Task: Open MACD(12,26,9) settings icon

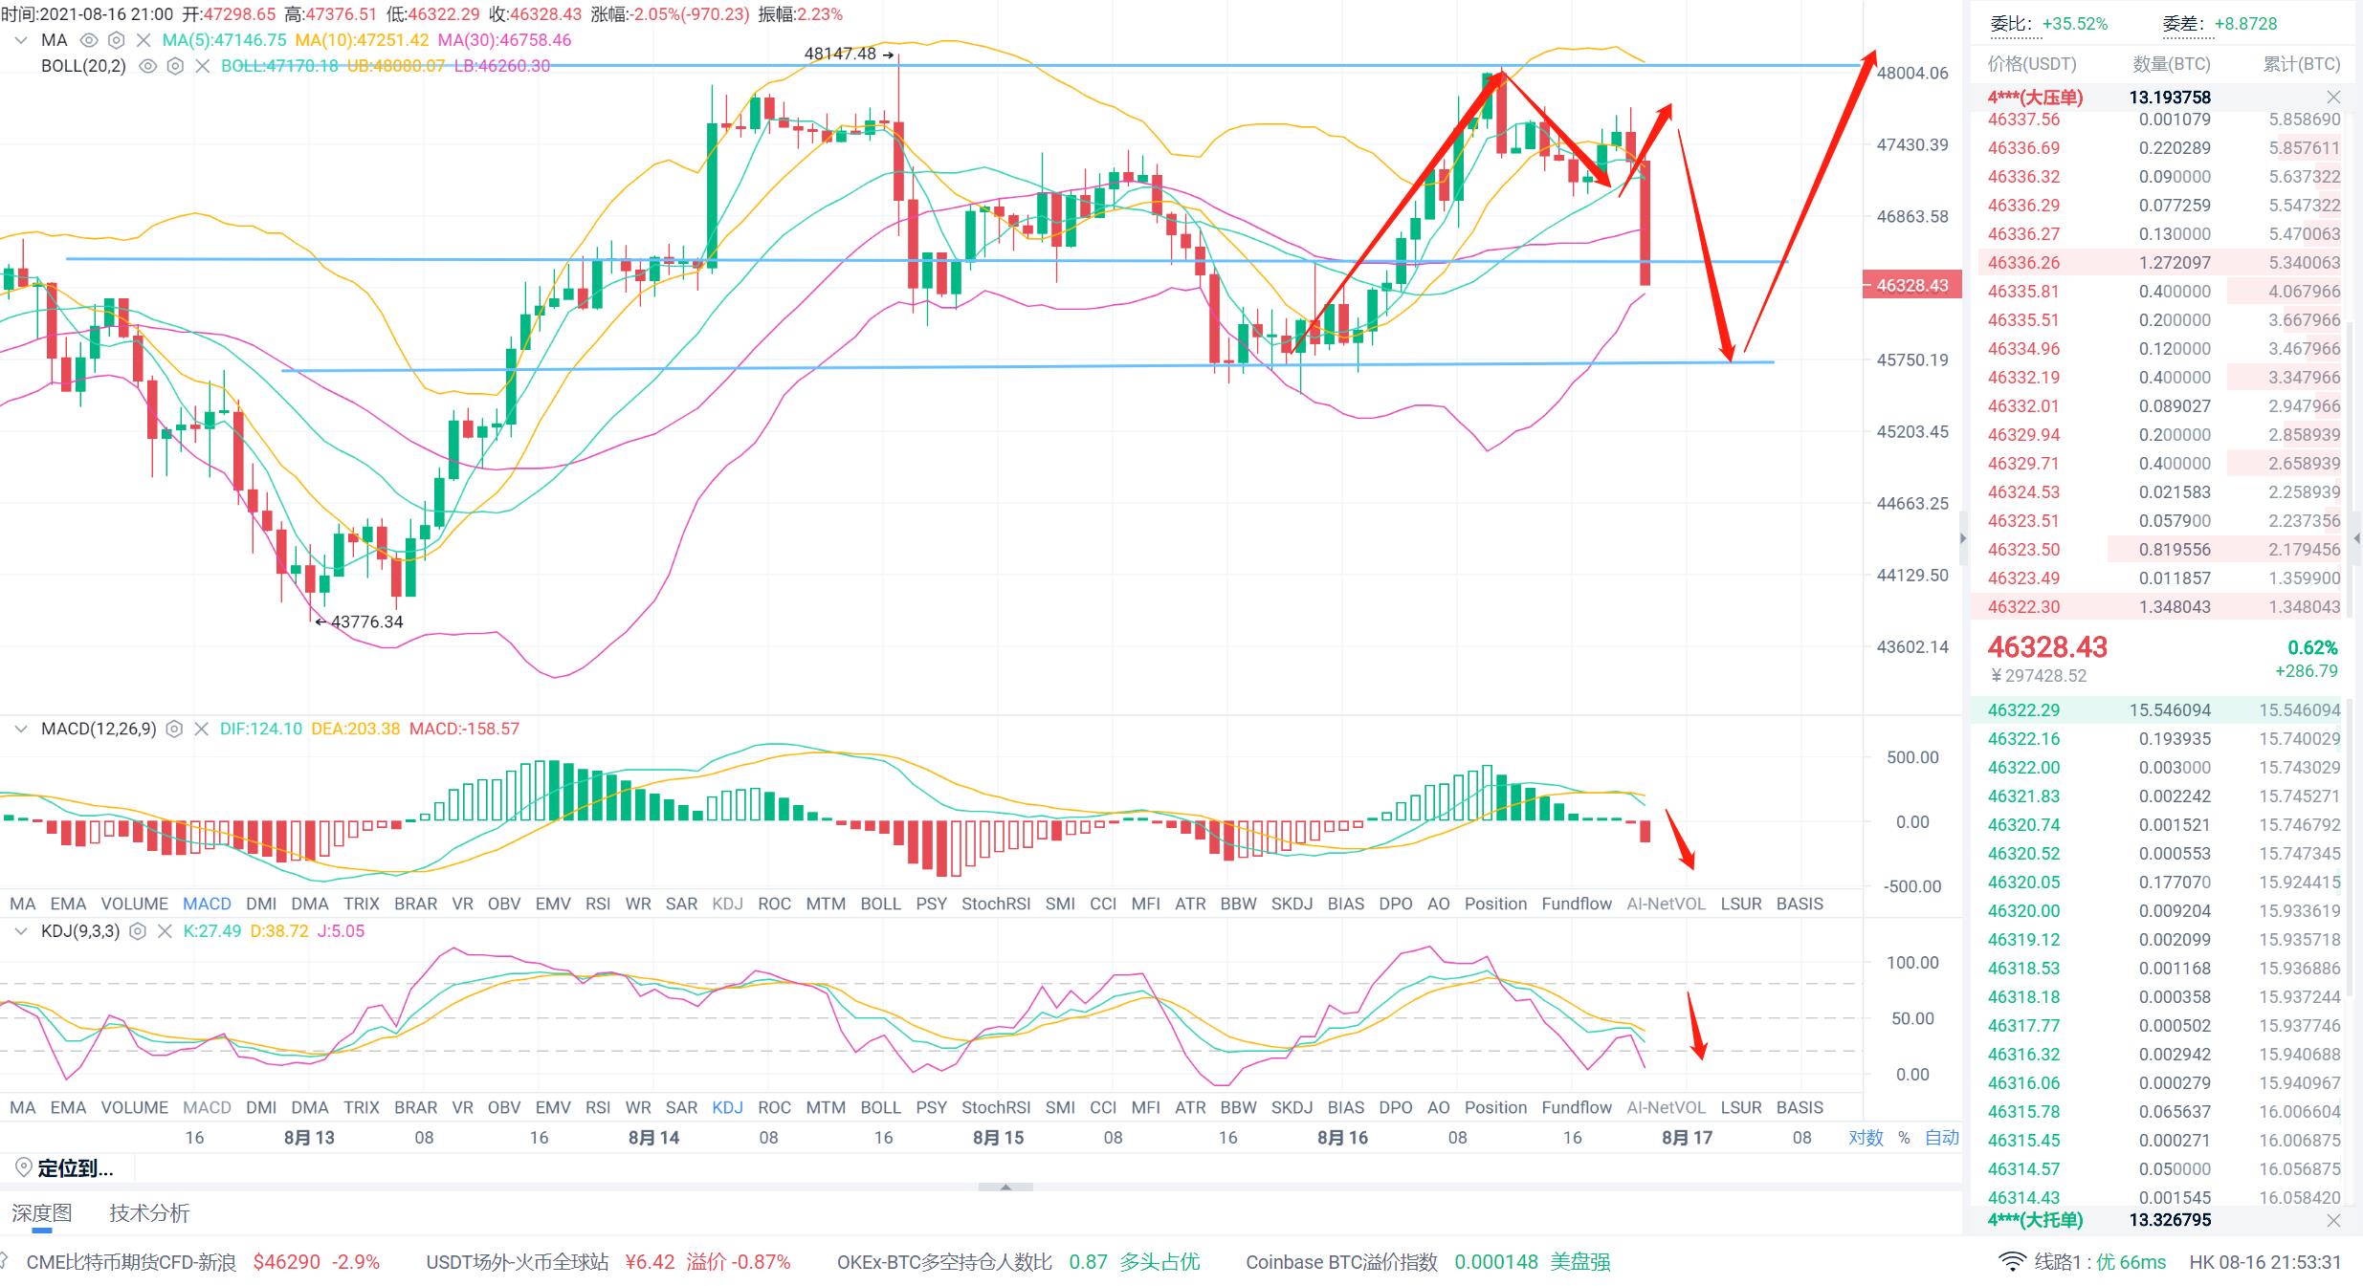Action: (x=174, y=729)
